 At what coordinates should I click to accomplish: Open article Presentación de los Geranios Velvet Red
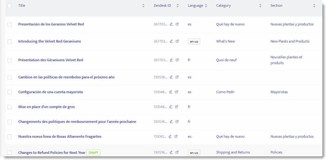[51, 24]
